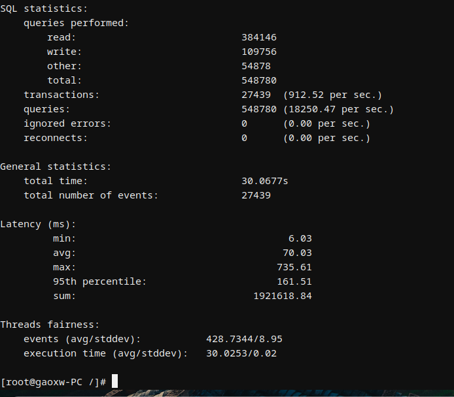Click the '95th percentile:' label
This screenshot has width=454, height=397.
pyautogui.click(x=99, y=281)
